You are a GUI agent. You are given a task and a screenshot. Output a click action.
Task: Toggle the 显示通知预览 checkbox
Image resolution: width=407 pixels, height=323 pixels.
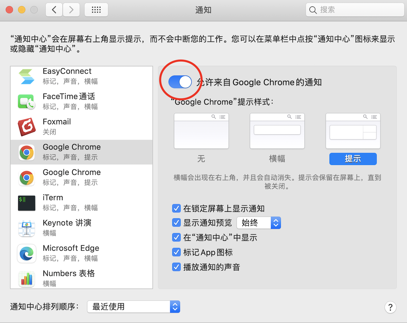point(176,222)
